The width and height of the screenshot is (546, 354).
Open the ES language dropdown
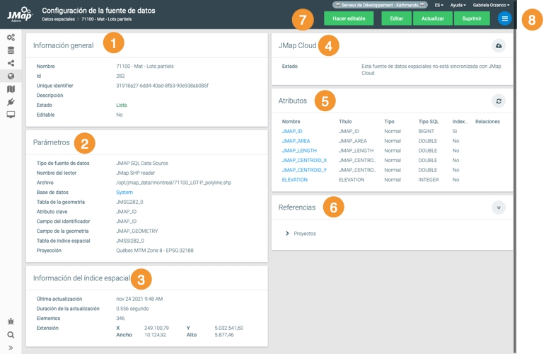(x=439, y=5)
